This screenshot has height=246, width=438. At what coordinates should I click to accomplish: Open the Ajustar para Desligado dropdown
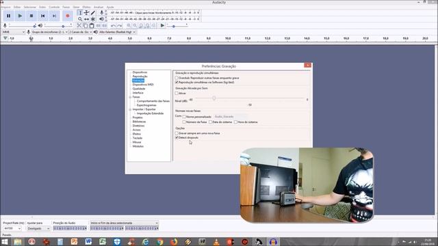click(38, 228)
